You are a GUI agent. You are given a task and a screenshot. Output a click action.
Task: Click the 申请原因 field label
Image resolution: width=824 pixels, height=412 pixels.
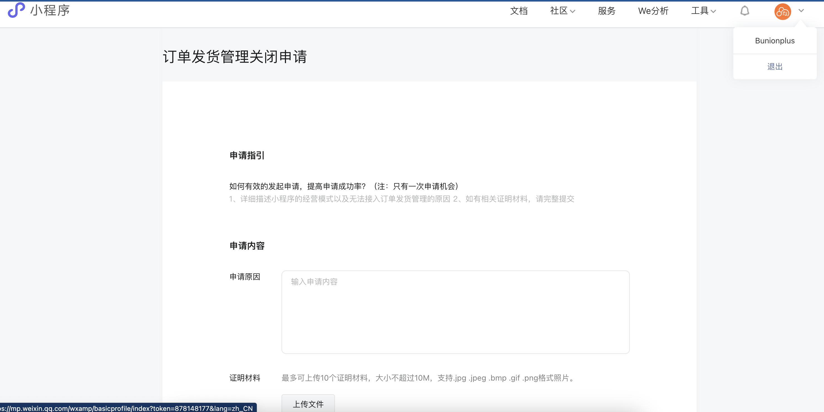(245, 277)
